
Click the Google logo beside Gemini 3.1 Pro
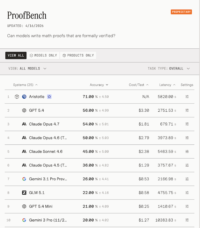click(x=24, y=179)
